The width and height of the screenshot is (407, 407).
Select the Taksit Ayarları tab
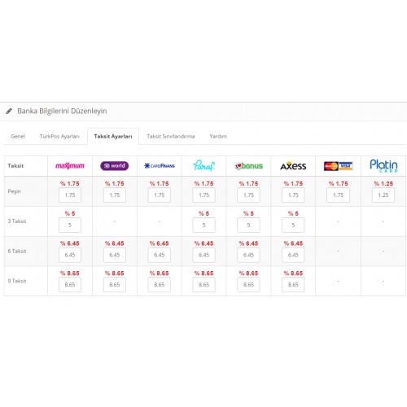coord(113,136)
